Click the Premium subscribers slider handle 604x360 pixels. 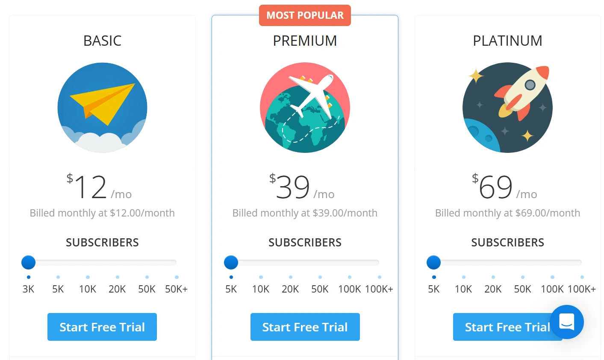point(231,262)
